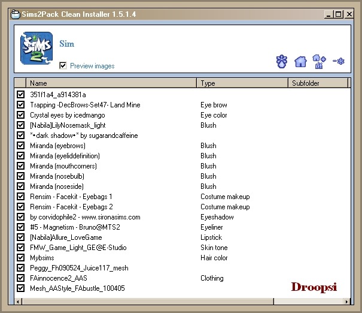Select the Mybsims name
Screen dimensions: 362x313
coord(42,258)
